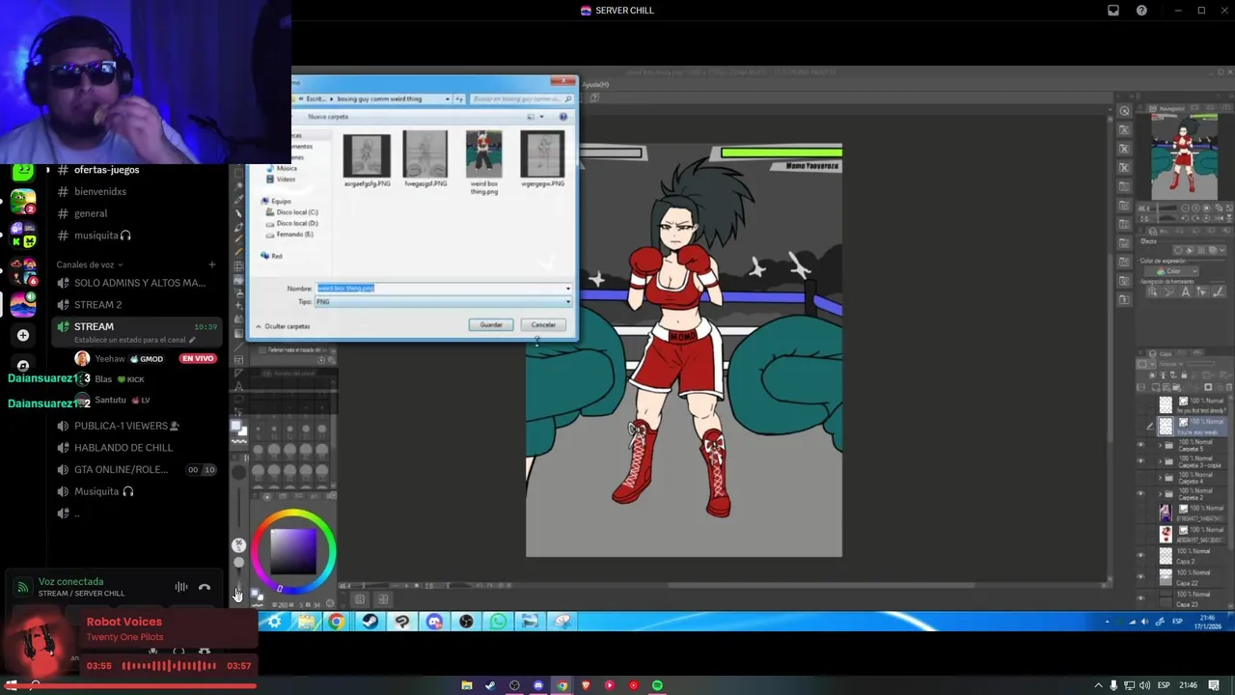Select Disco local (C:) drive

[x=291, y=212]
